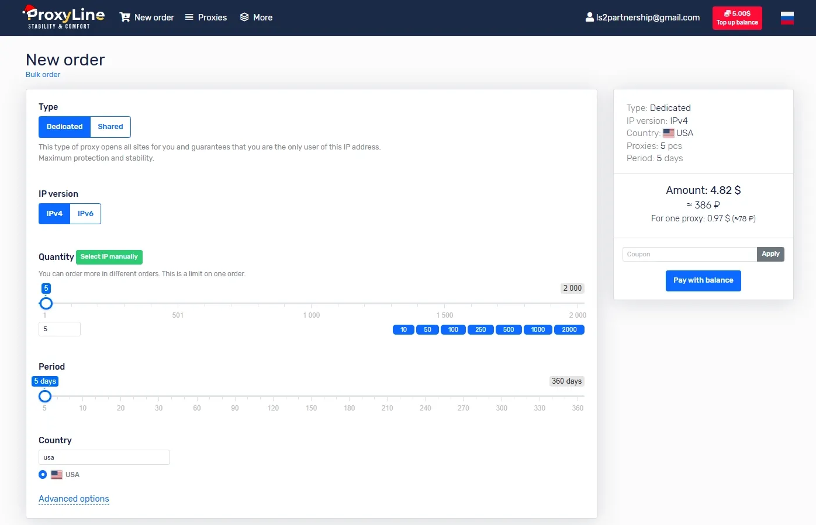Select the USA country radio button
The height and width of the screenshot is (525, 816).
[x=43, y=475]
